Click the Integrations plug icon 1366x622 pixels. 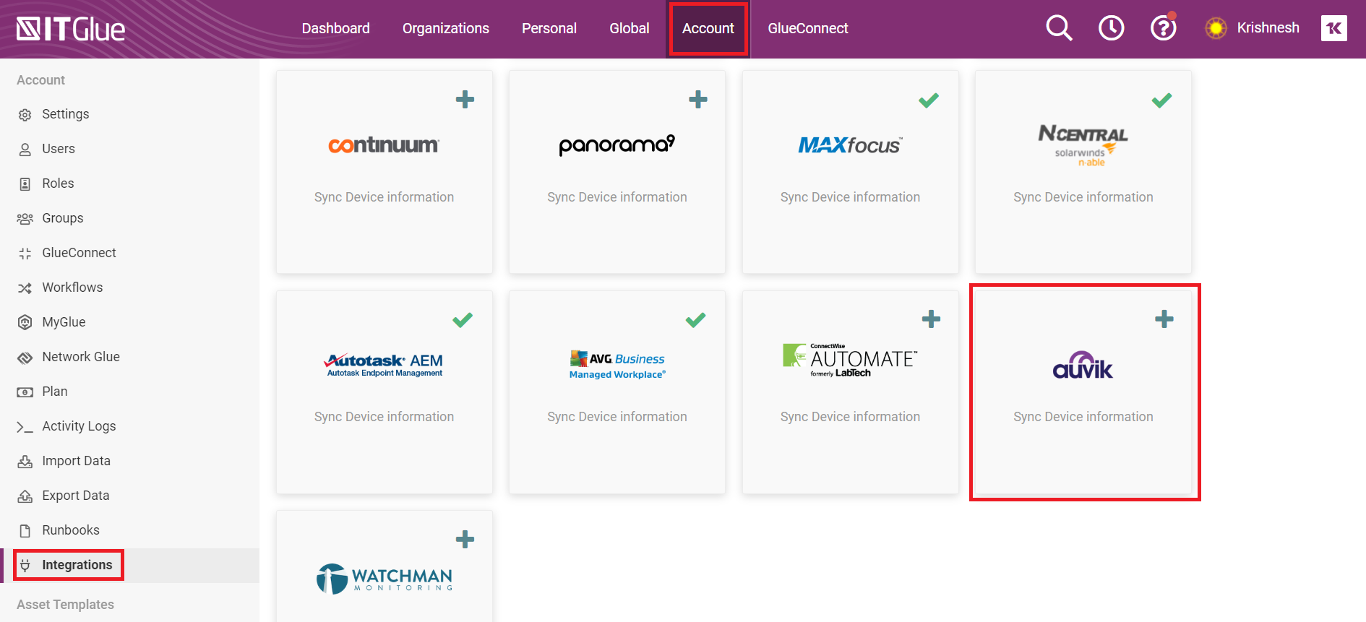point(25,565)
